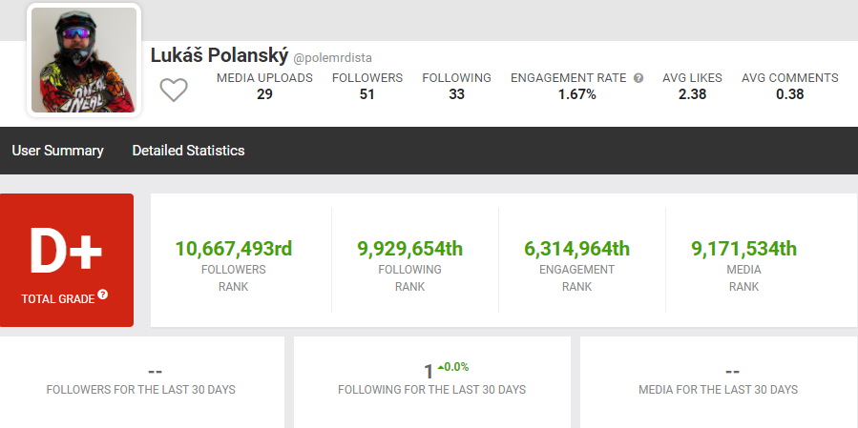Click the MEDIA UPLOADS label
Screen dimensions: 858x428
[264, 78]
